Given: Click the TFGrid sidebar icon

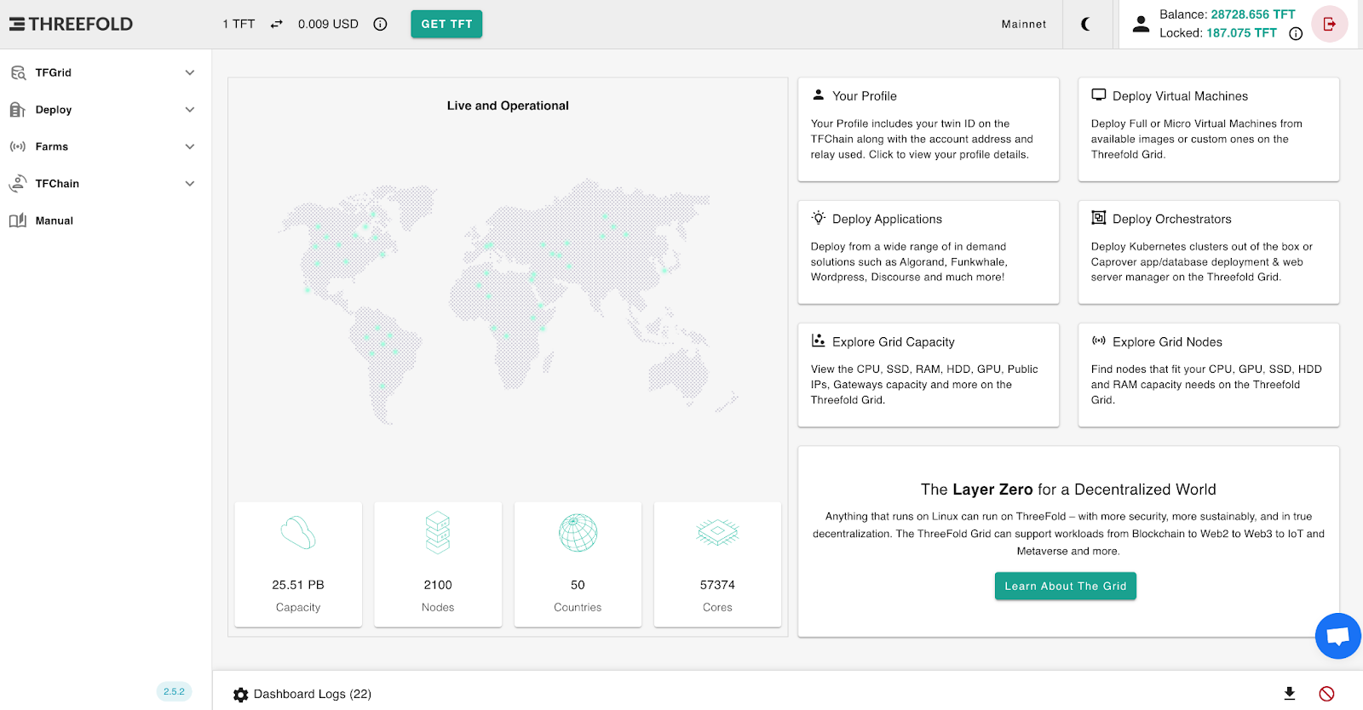Looking at the screenshot, I should click(x=18, y=72).
